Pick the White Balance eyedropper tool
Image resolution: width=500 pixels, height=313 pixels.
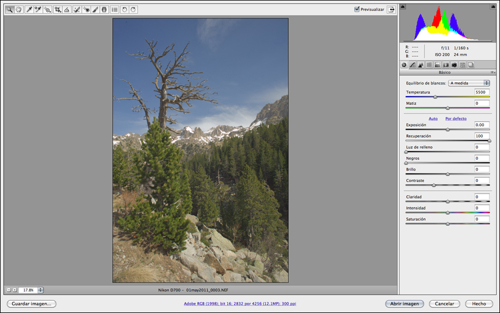[29, 9]
